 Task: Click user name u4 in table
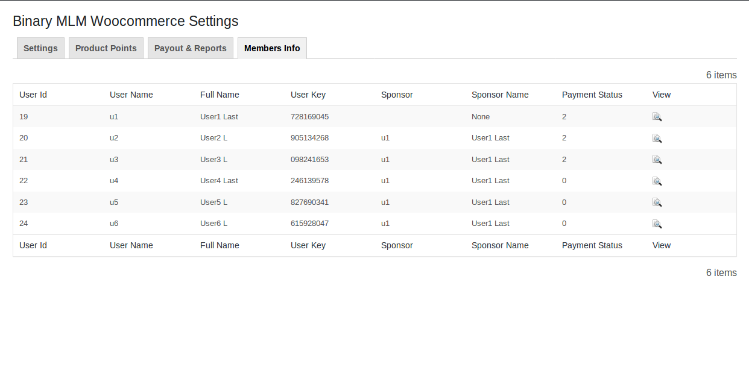click(114, 181)
